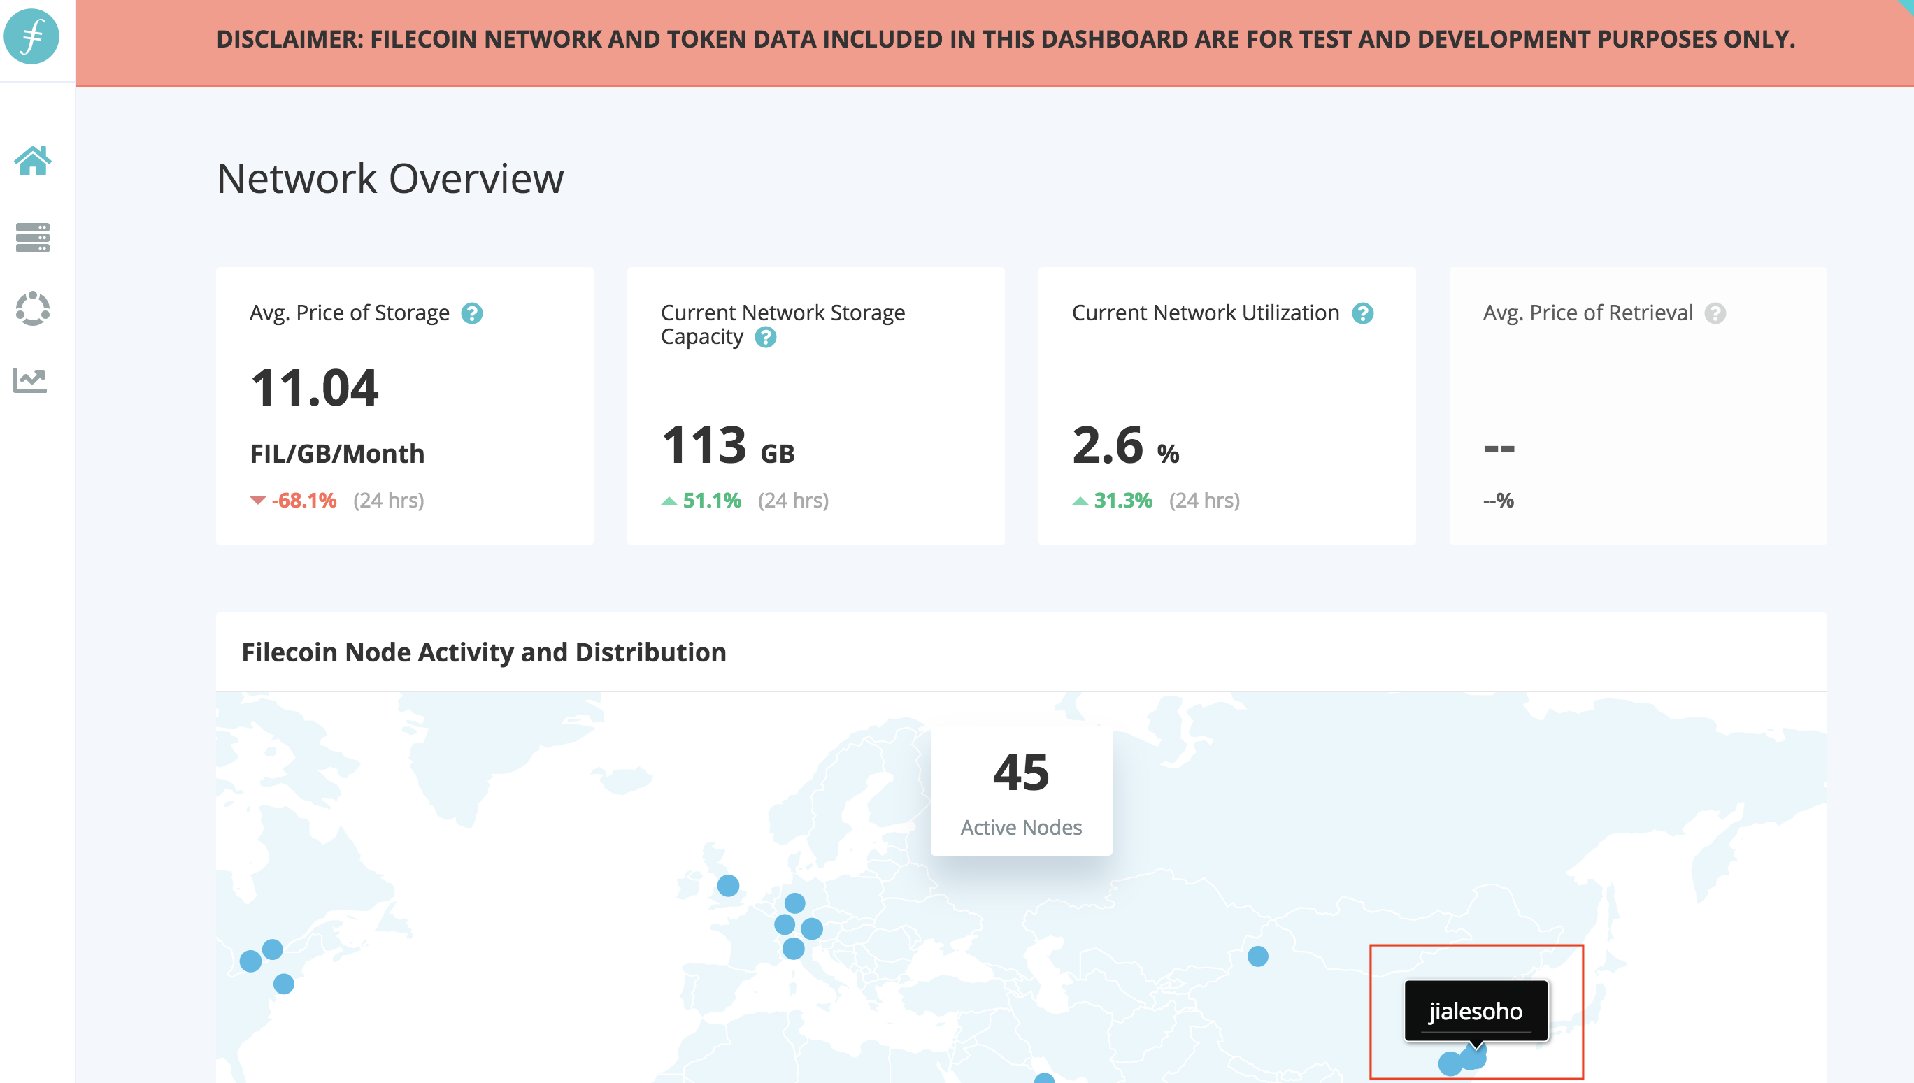The image size is (1914, 1083).
Task: Click the disclaimer banner text
Action: coord(1005,38)
